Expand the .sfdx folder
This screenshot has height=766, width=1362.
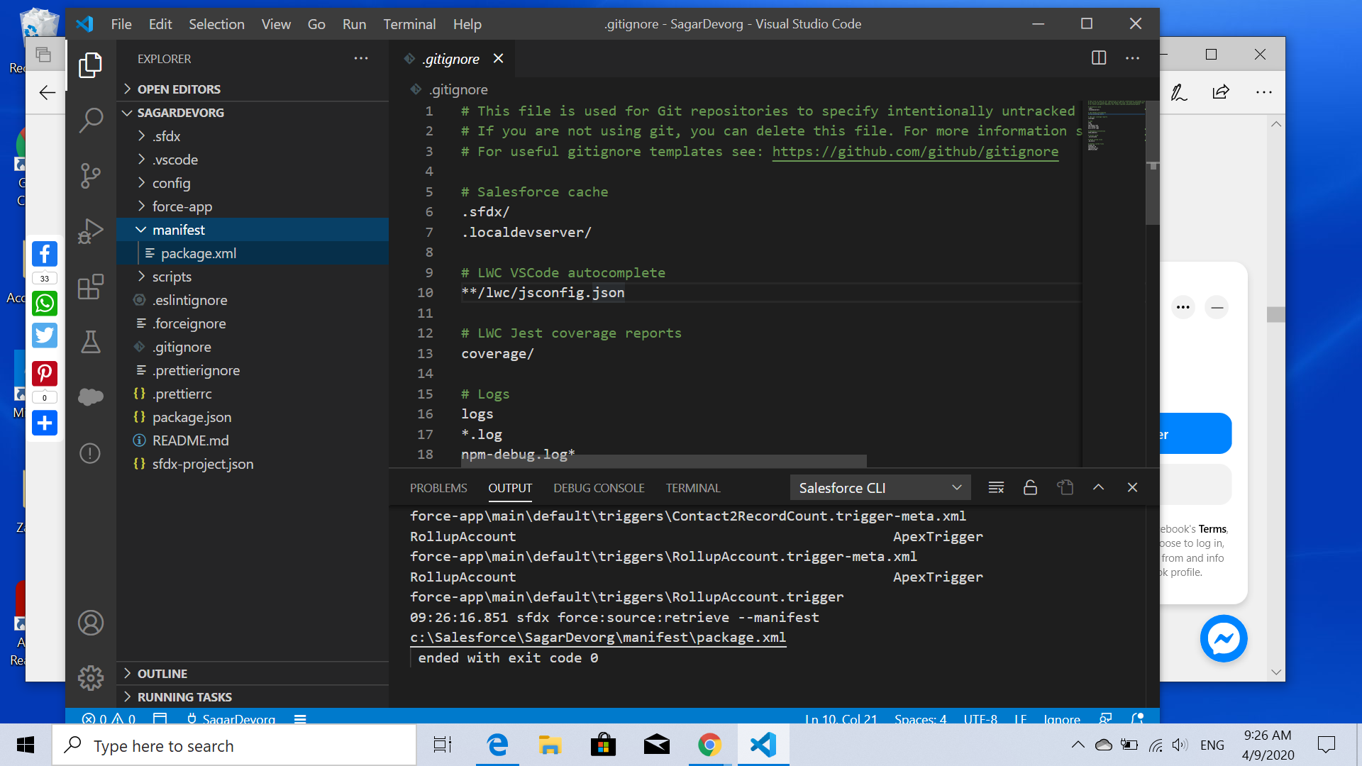coord(253,136)
